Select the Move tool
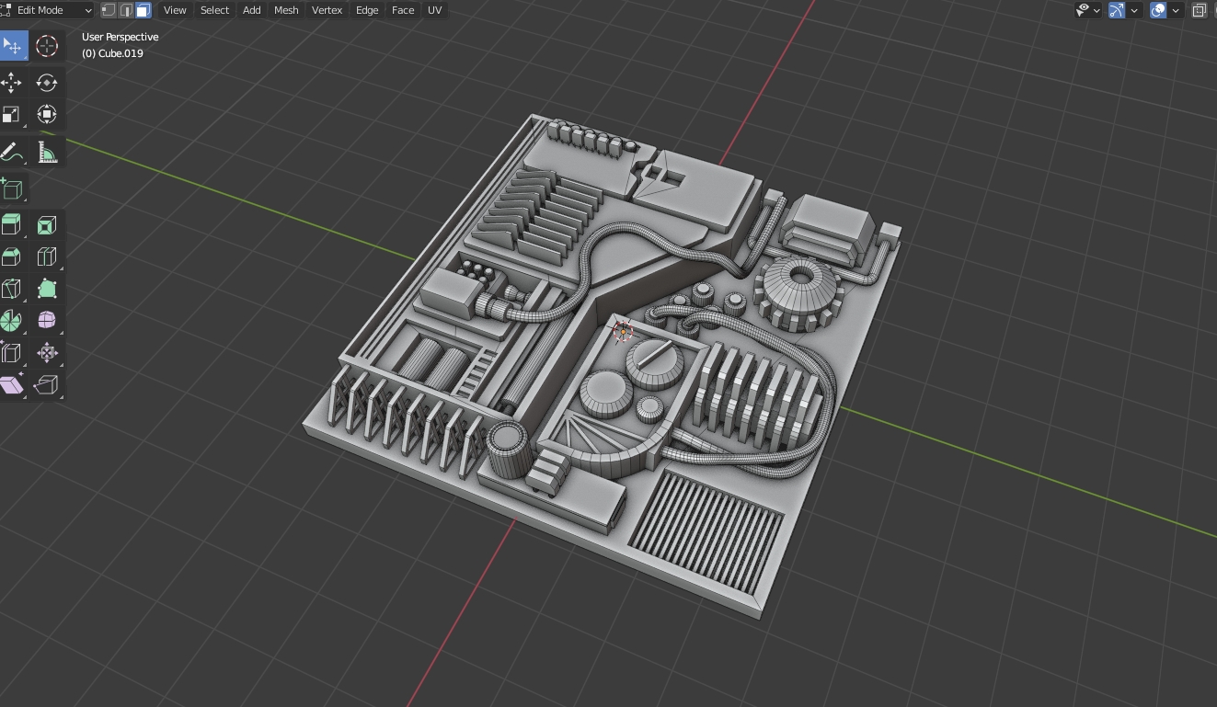Viewport: 1217px width, 707px height. tap(13, 82)
